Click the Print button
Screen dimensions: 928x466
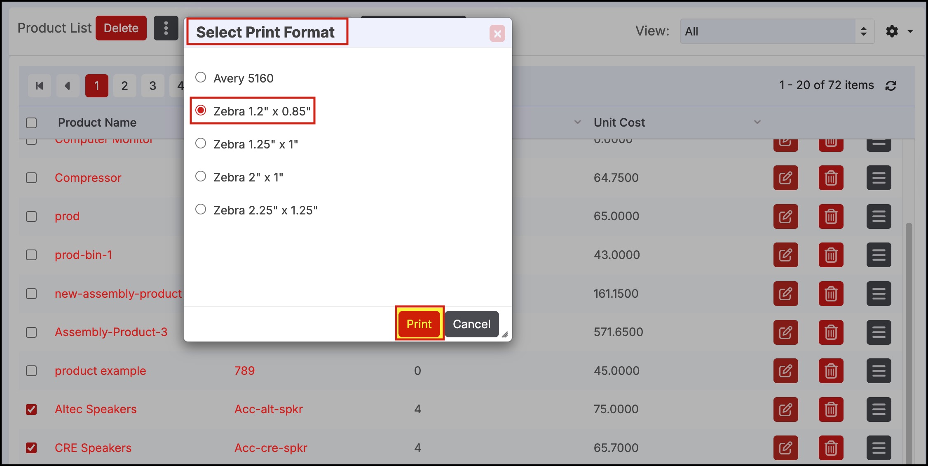[419, 324]
